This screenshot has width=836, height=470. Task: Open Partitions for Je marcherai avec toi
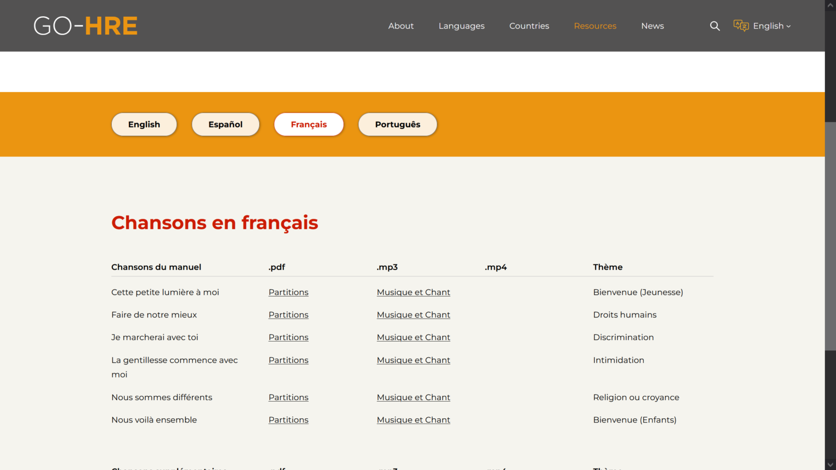[x=288, y=337]
